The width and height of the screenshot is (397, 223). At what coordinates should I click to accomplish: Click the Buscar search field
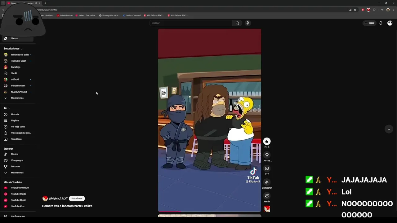[x=191, y=23]
